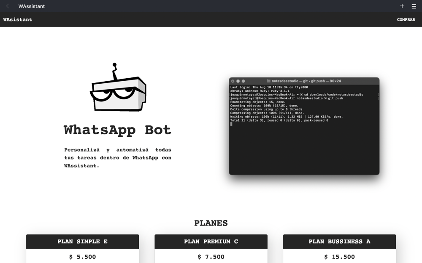The image size is (422, 263).
Task: Click the robot mascot logo
Action: click(118, 87)
